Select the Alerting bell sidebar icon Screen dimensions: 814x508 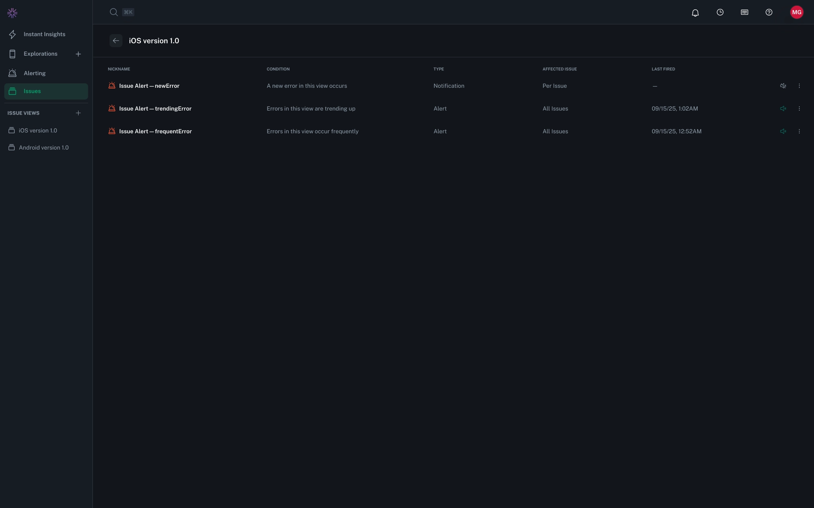[x=12, y=73]
